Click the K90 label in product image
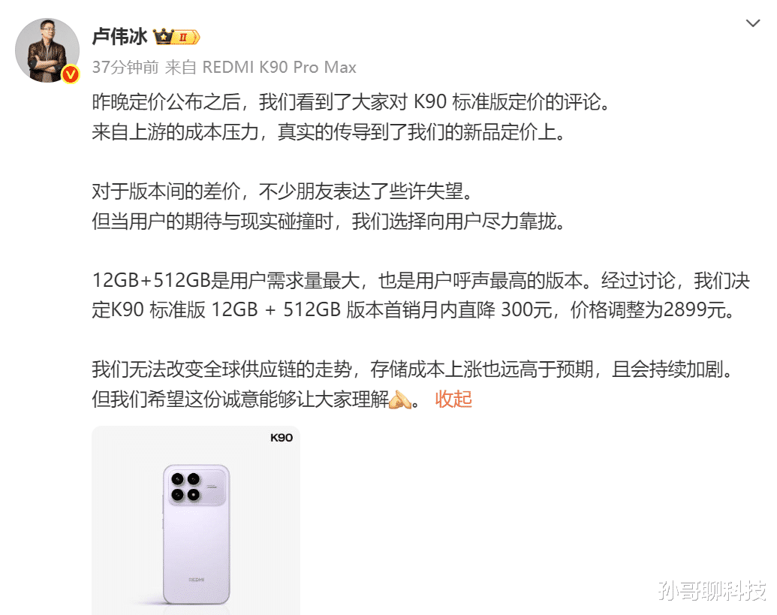The image size is (777, 615). point(281,438)
